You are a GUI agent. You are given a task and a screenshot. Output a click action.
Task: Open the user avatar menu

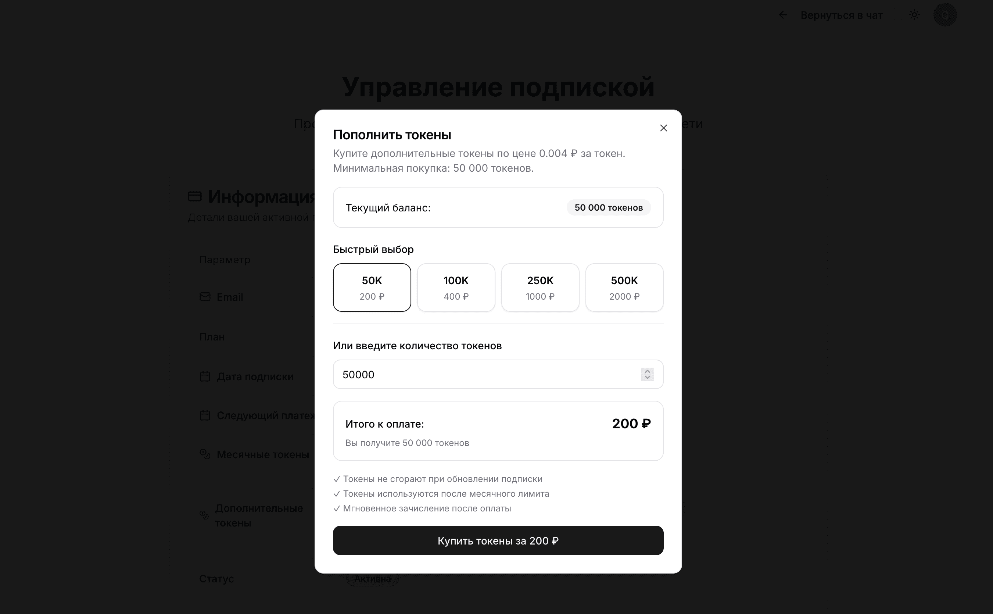coord(945,15)
